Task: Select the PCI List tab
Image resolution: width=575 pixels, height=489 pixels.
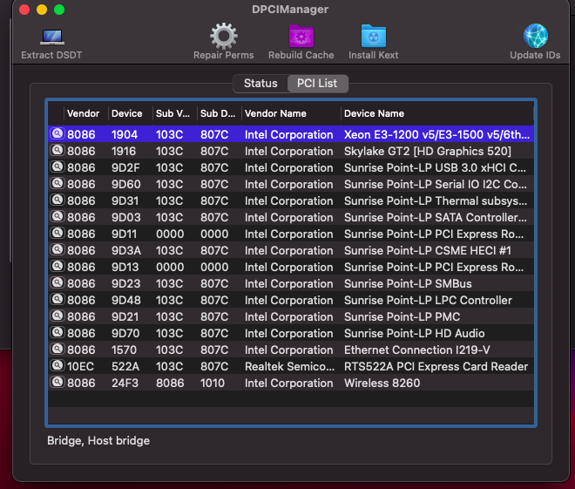Action: tap(317, 84)
